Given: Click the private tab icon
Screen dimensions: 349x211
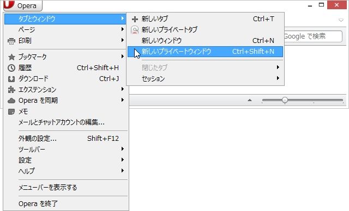Looking at the screenshot, I should point(135,30).
